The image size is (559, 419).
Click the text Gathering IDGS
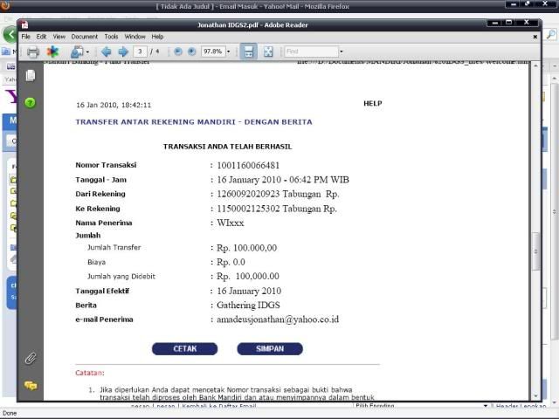click(x=248, y=305)
